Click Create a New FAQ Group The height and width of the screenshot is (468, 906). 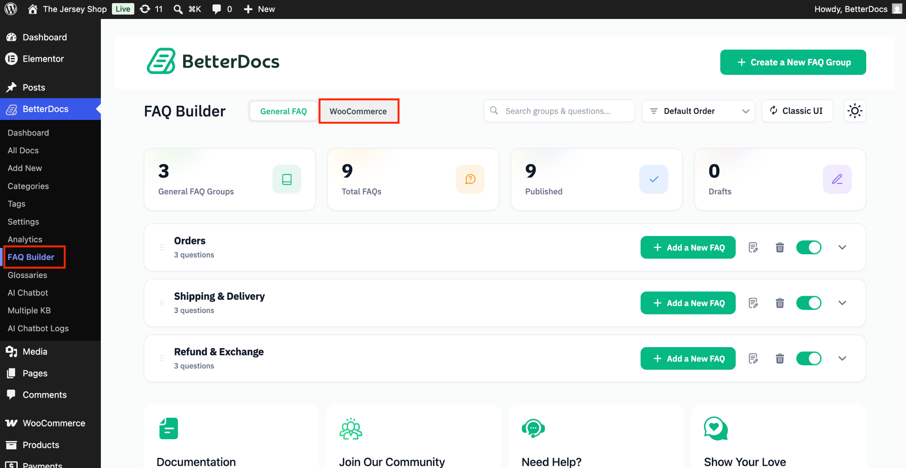pos(793,62)
